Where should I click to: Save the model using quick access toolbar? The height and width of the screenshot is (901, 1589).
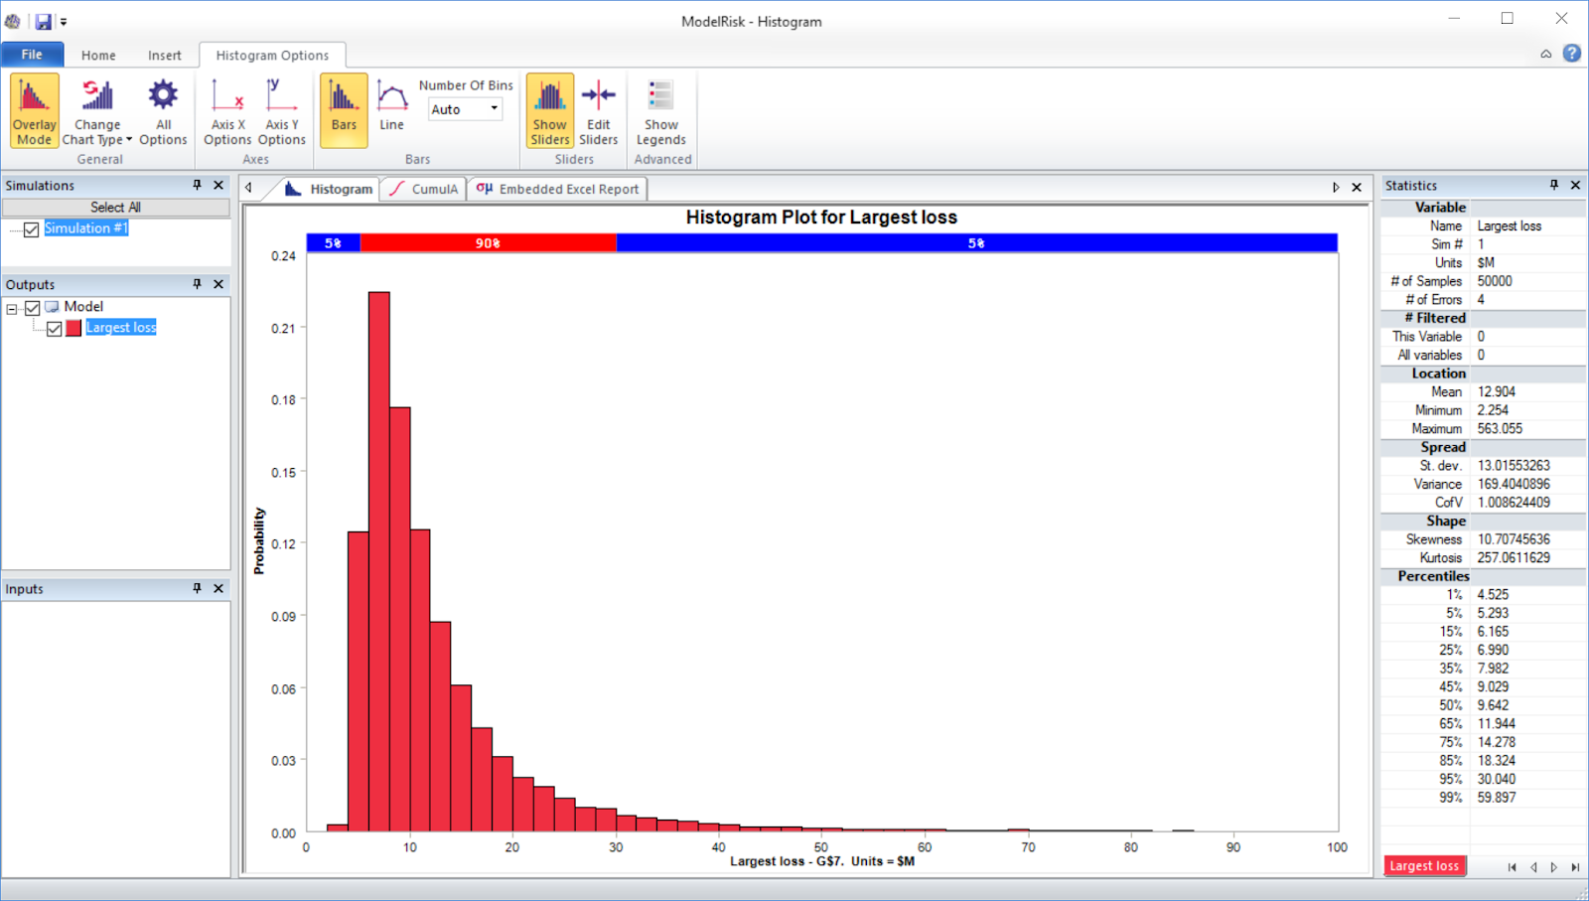[x=42, y=19]
